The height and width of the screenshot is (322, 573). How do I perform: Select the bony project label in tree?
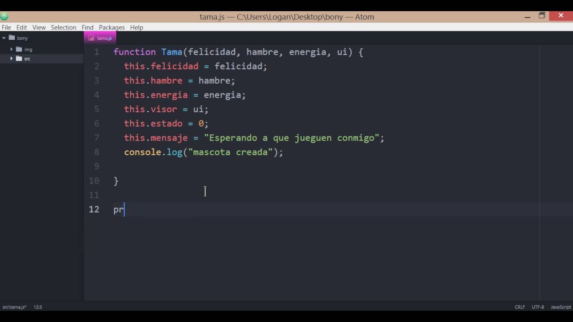click(22, 38)
